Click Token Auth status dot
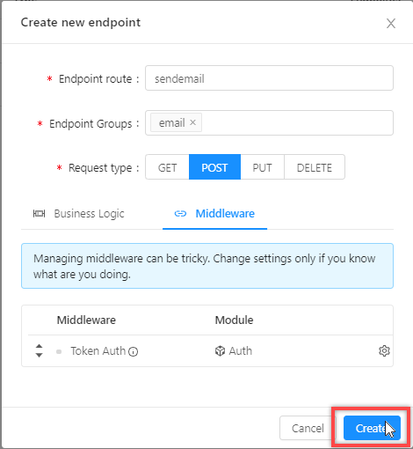The height and width of the screenshot is (449, 413). tap(59, 351)
